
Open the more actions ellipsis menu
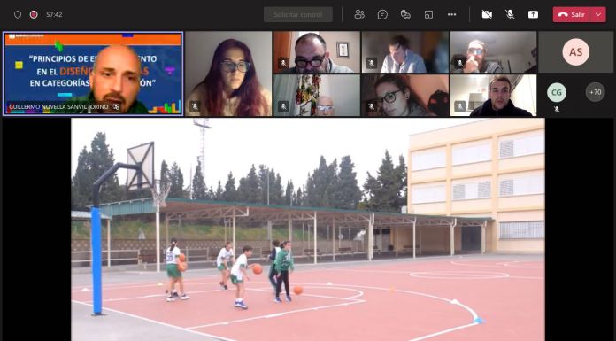tap(451, 14)
